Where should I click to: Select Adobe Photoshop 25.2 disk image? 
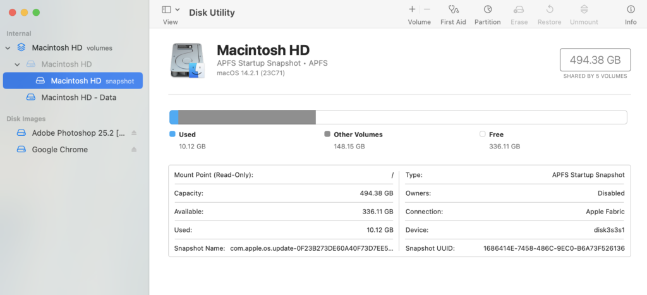click(73, 133)
